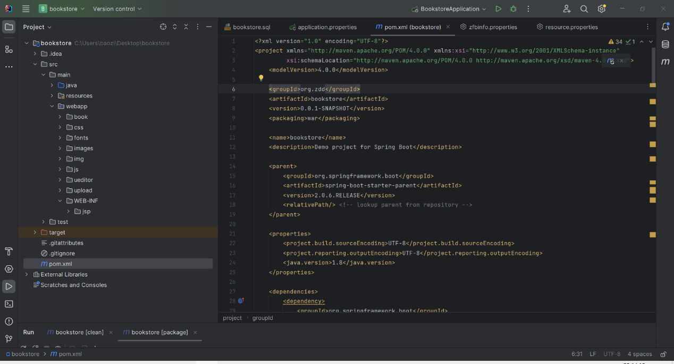Open the Build hammer tool window
674x364 pixels.
(9, 252)
